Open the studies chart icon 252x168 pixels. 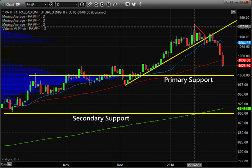(x=96, y=4)
